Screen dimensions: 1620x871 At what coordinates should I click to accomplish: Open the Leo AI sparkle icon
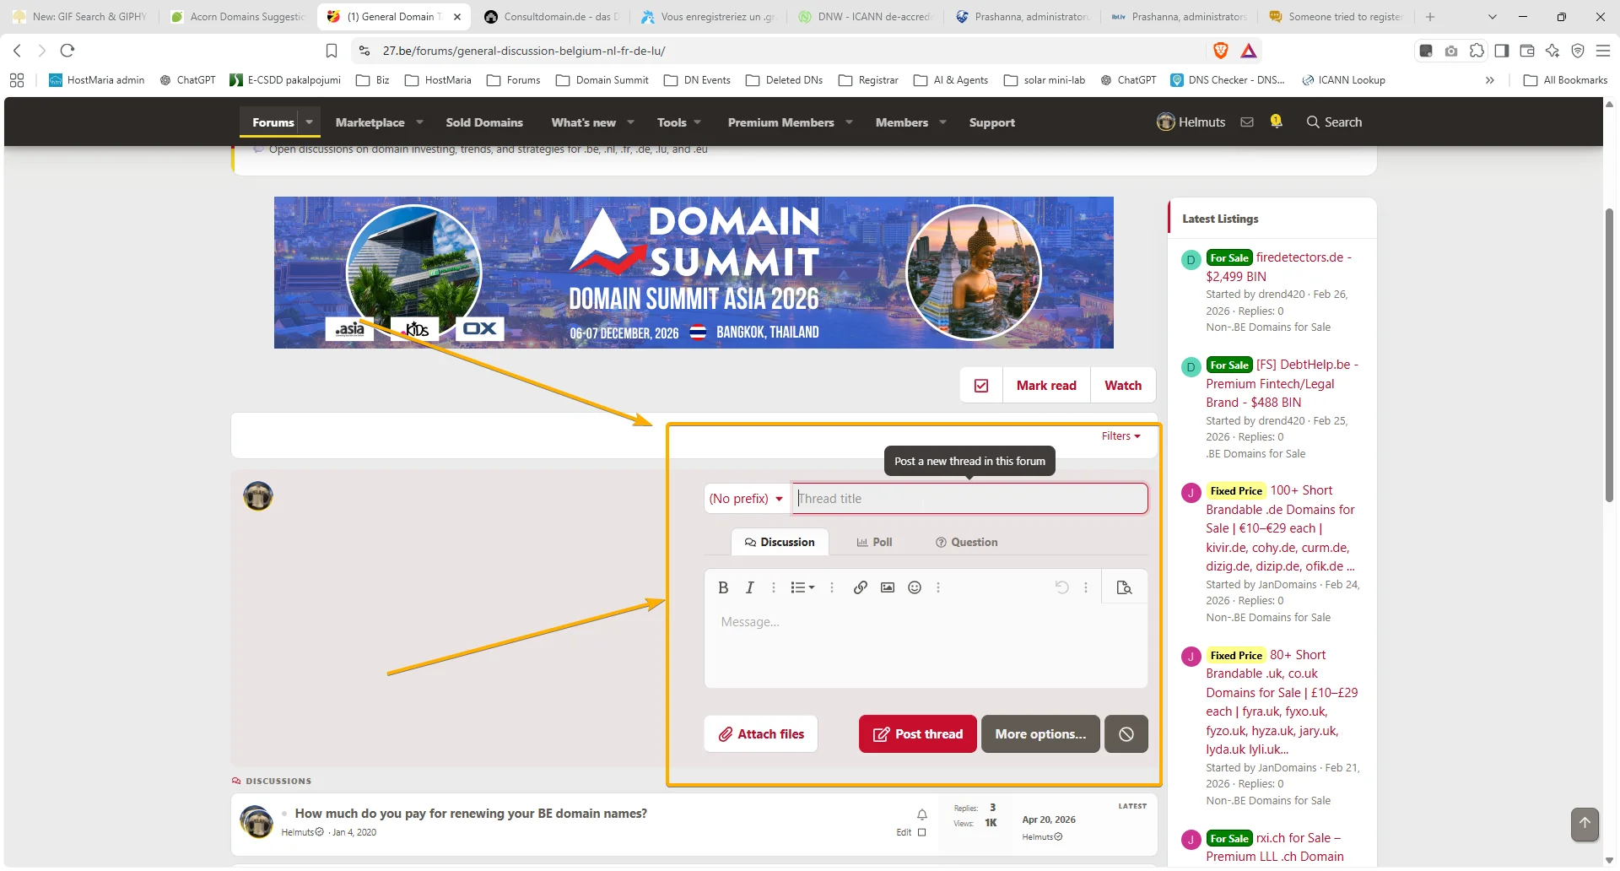[1552, 51]
